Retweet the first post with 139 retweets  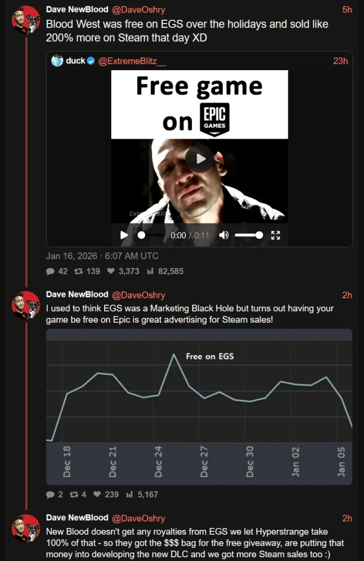[87, 271]
